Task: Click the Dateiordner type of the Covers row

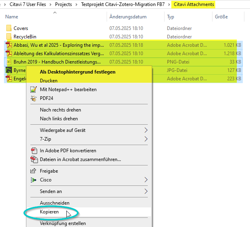Action: point(179,28)
